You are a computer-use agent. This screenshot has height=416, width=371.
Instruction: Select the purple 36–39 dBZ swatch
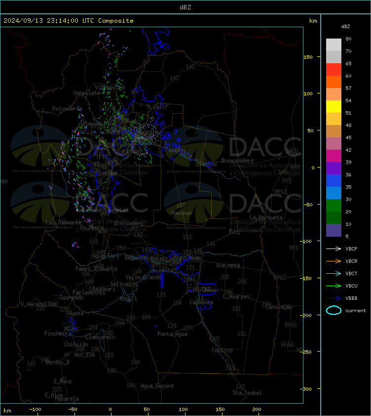pos(334,168)
